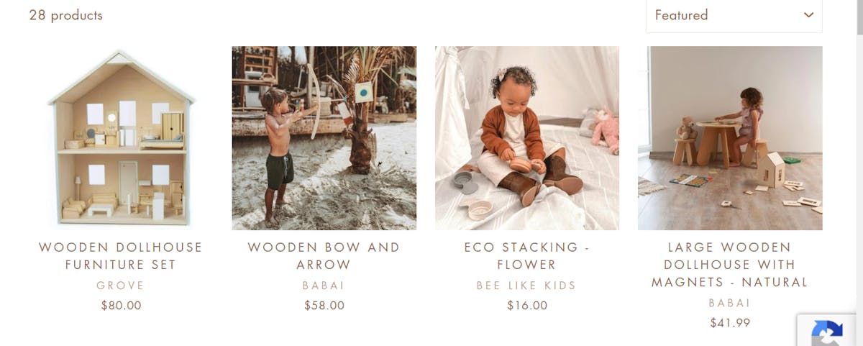Image resolution: width=863 pixels, height=346 pixels.
Task: Click the $41.99 price
Action: 730,322
